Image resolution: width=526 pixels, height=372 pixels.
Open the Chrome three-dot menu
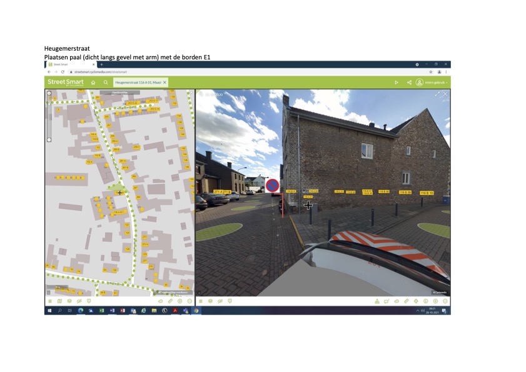[x=446, y=72]
